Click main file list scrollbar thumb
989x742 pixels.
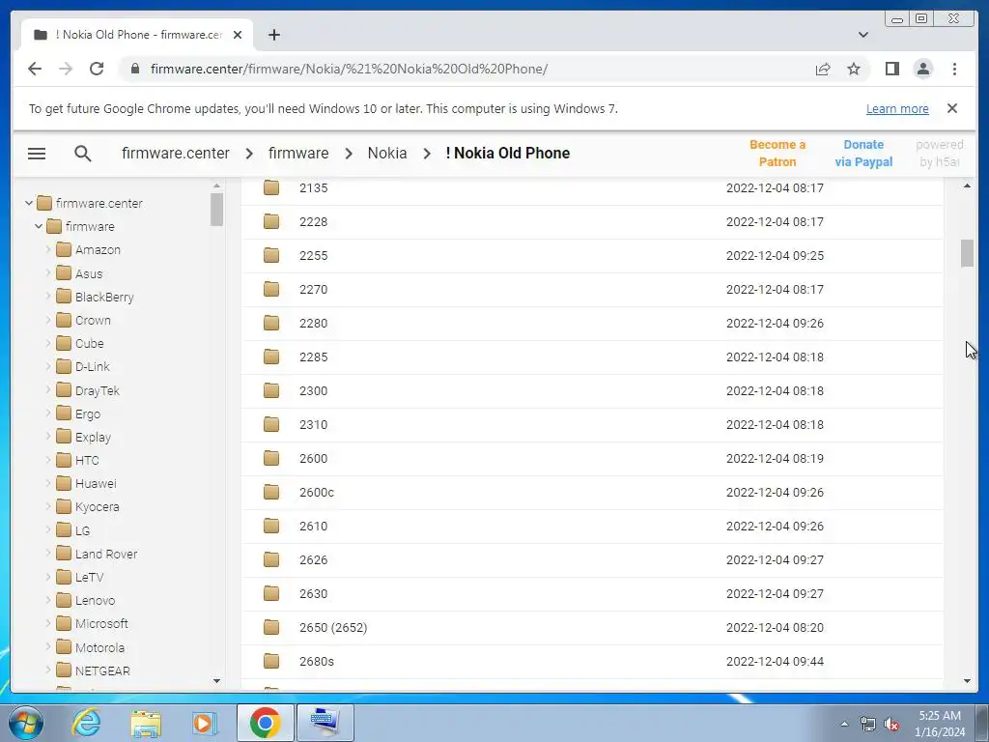pyautogui.click(x=967, y=253)
